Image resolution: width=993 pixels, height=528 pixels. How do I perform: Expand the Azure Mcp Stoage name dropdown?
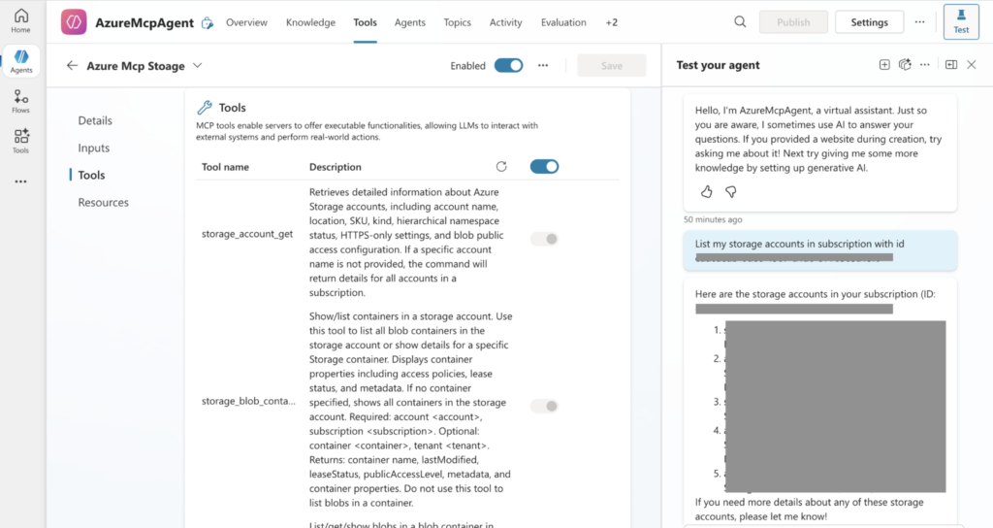pos(198,66)
